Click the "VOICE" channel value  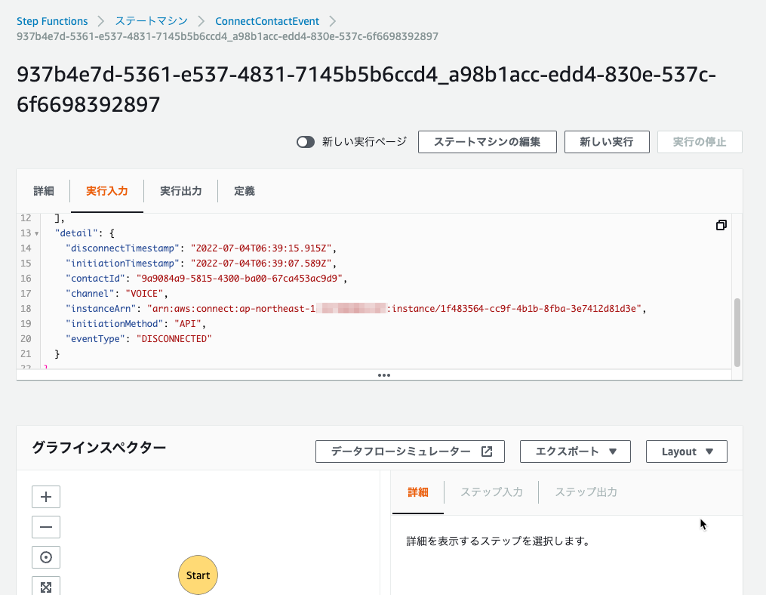pos(144,293)
